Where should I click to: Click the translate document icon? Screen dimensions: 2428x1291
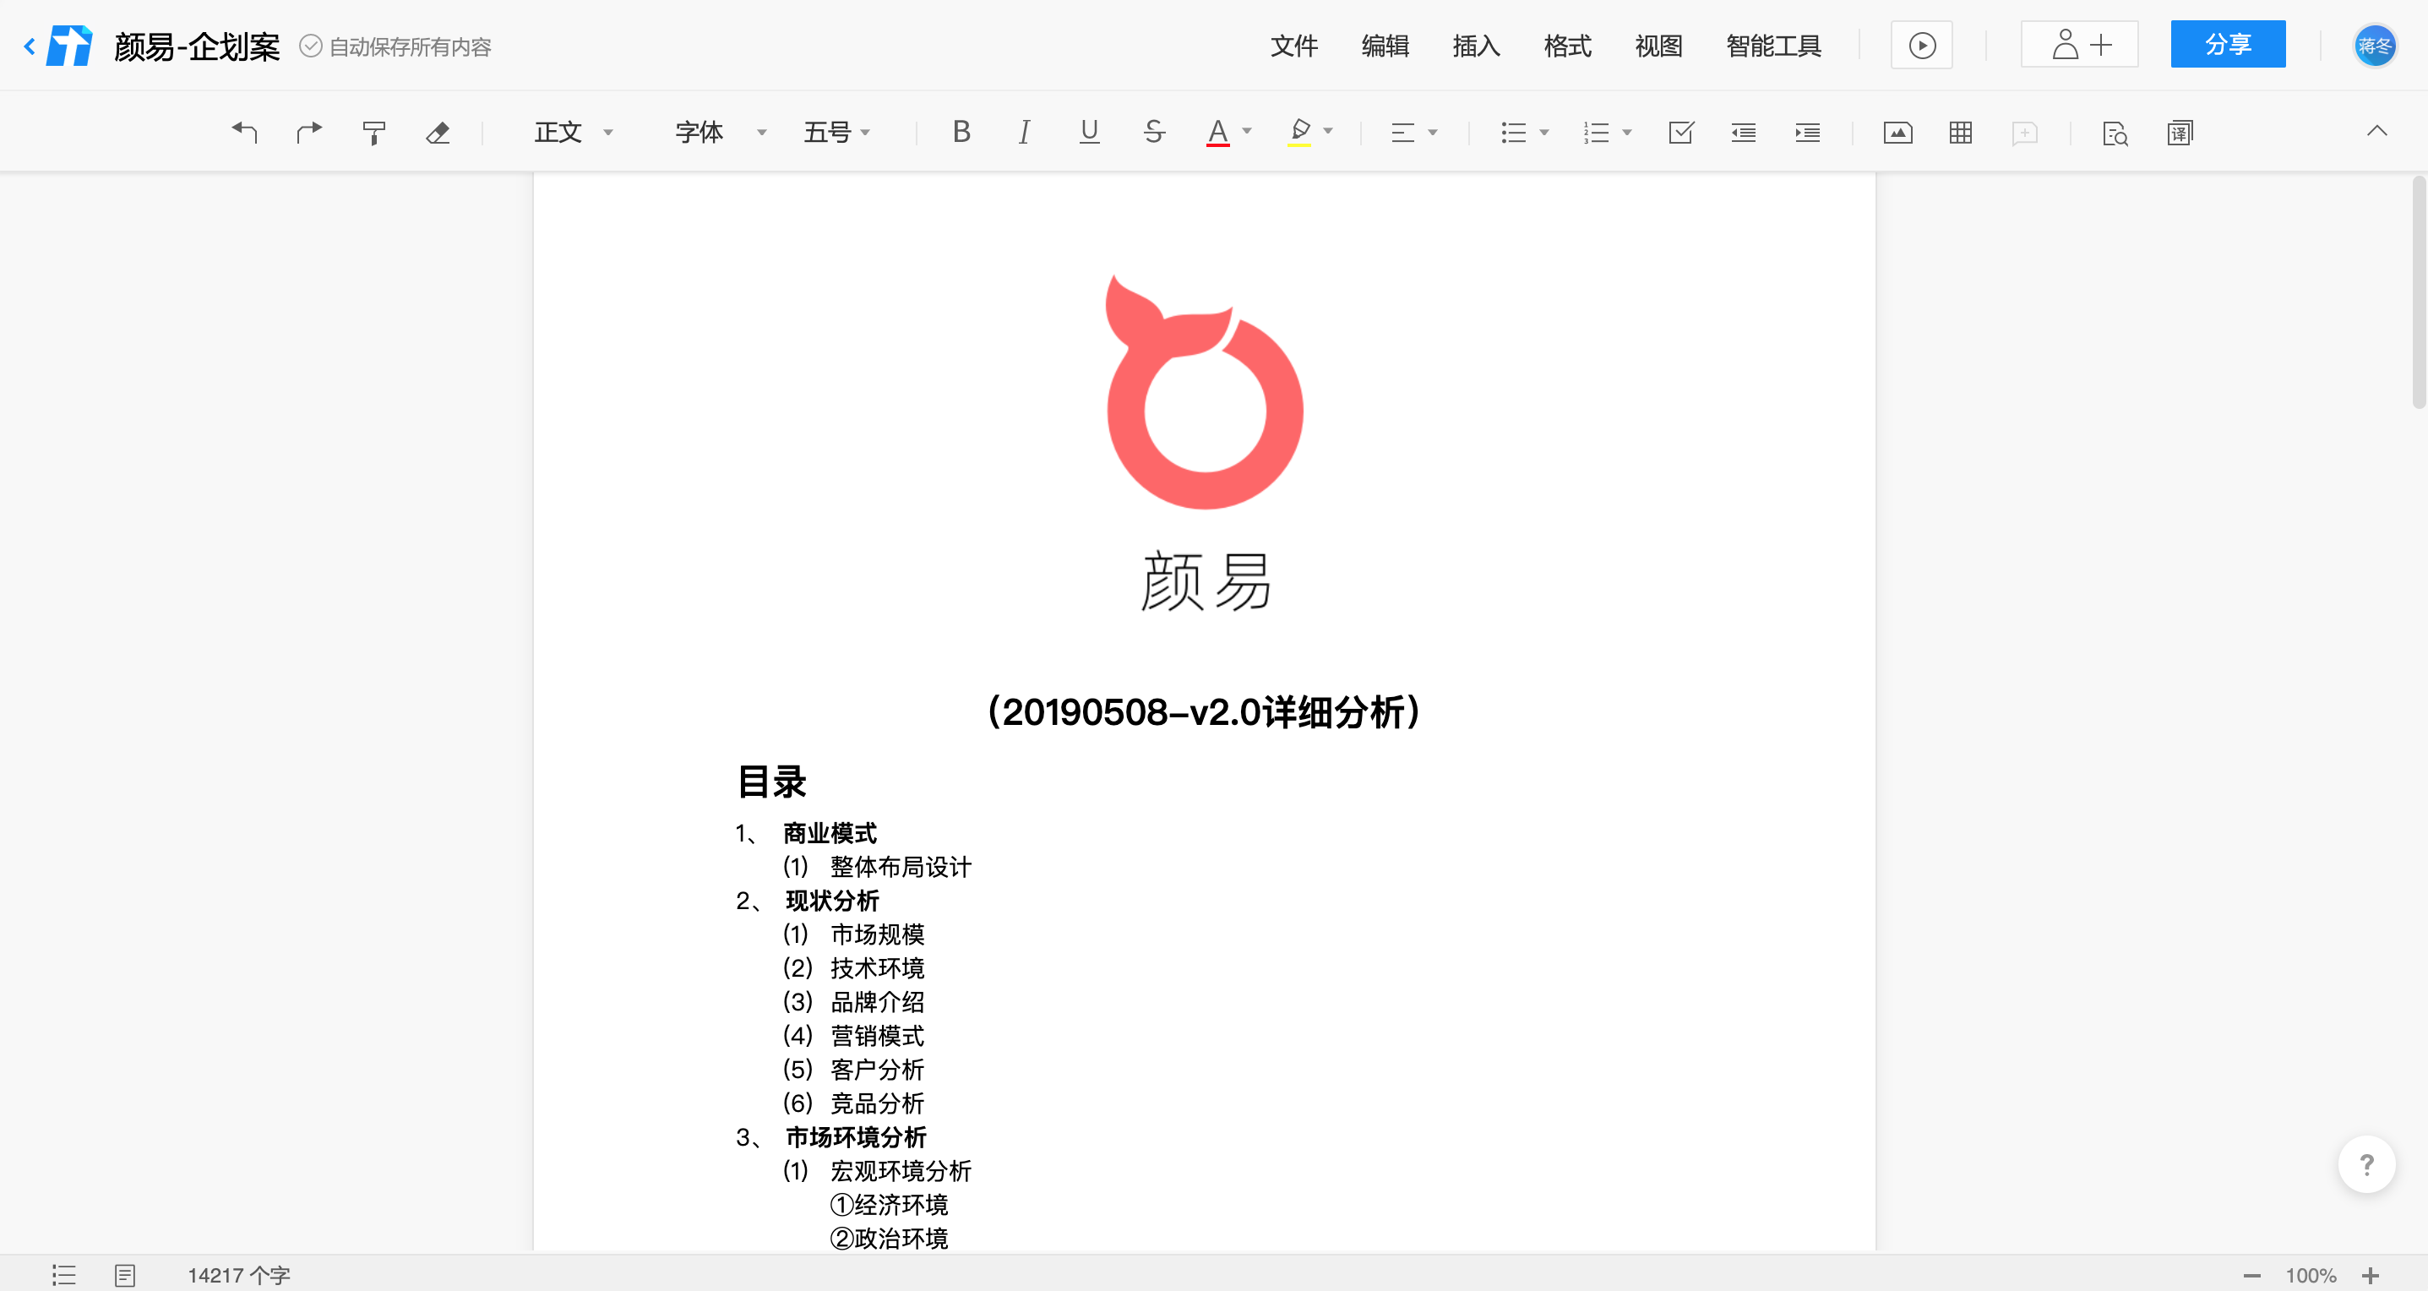pyautogui.click(x=2180, y=132)
